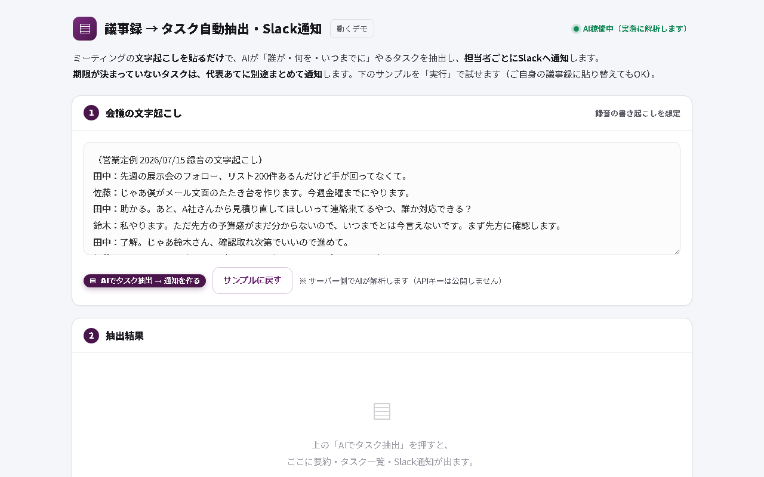Click the line 田中：助かる。あと、A社さんから
Viewport: 764px width, 477px height.
click(x=282, y=209)
